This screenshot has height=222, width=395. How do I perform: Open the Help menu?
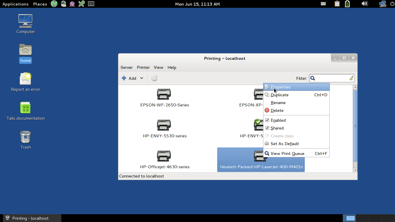pyautogui.click(x=172, y=67)
